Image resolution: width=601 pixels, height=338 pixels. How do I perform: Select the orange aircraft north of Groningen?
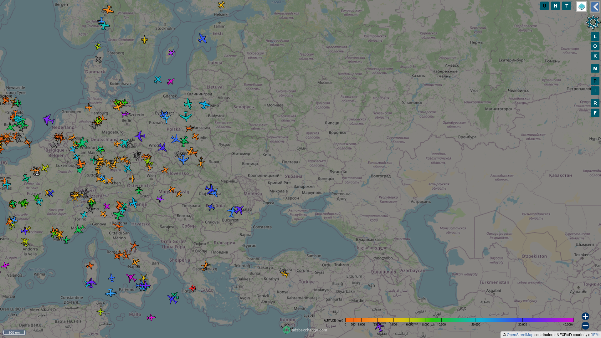point(89,108)
